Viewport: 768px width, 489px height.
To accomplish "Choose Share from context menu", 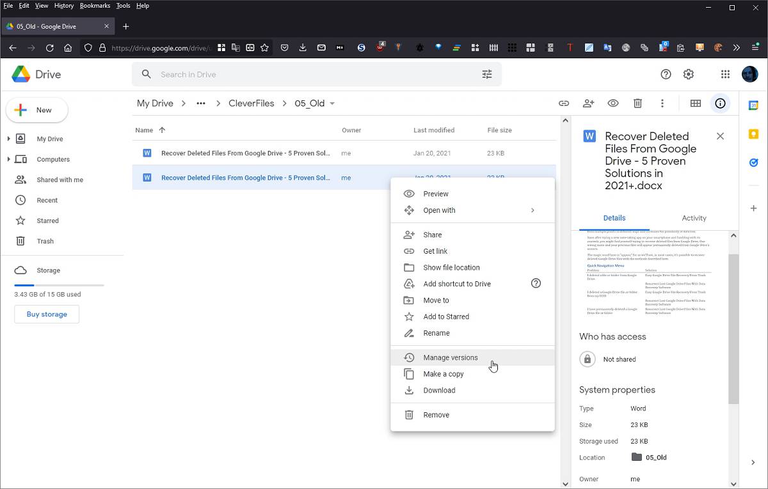I will 472,235.
